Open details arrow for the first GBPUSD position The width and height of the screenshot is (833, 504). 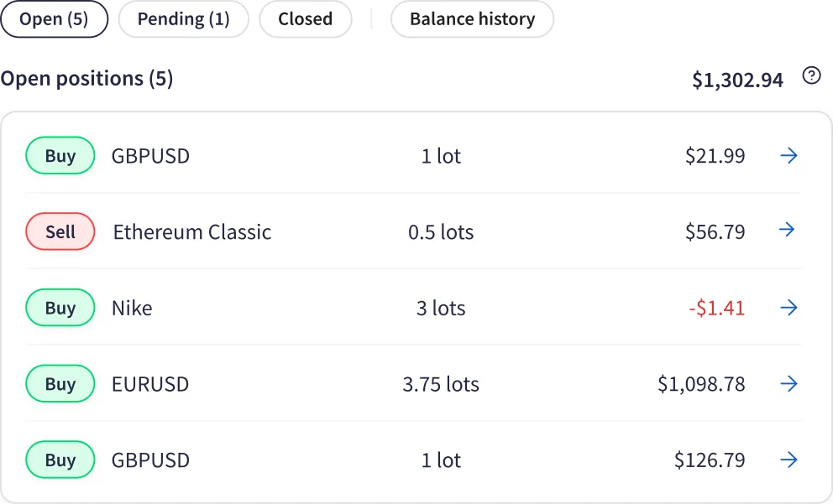[788, 156]
